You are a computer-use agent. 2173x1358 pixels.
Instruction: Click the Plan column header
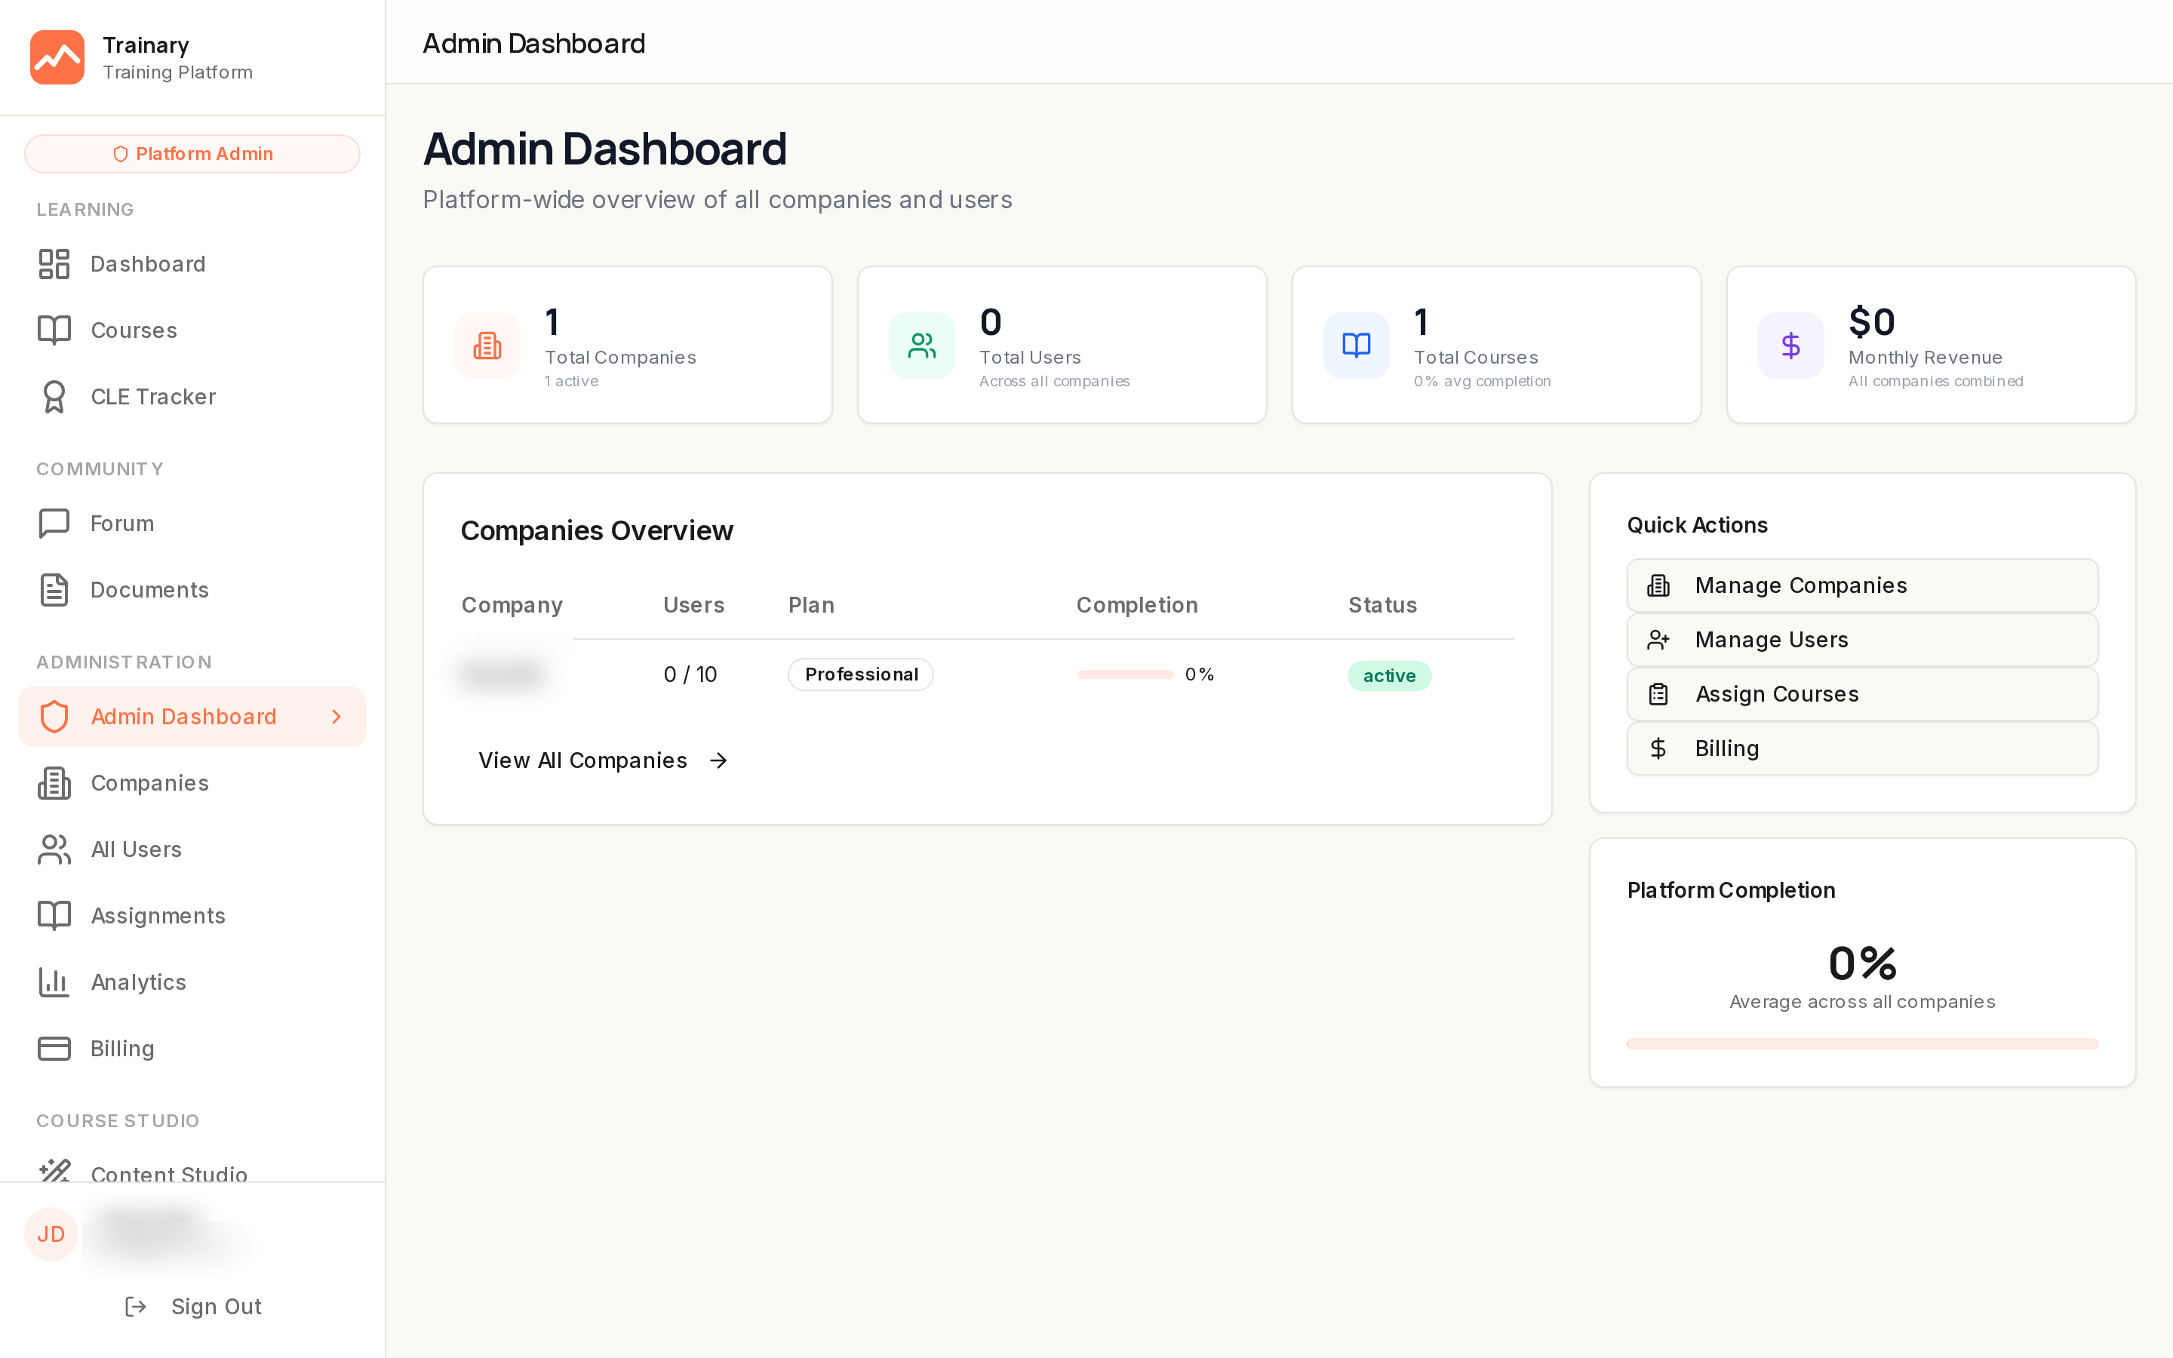tap(812, 605)
